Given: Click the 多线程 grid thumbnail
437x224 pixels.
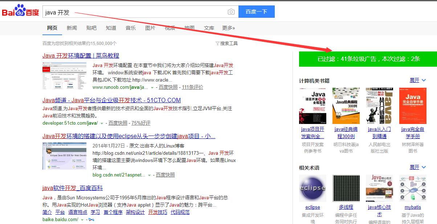Looking at the screenshot, I should [346, 188].
